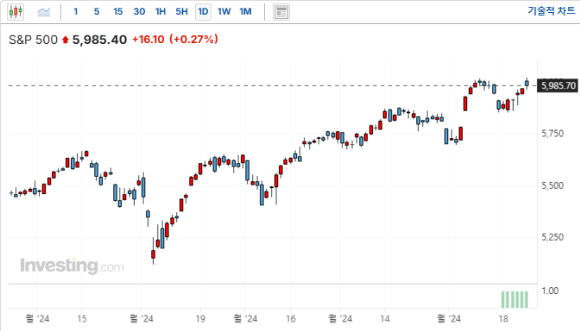The width and height of the screenshot is (580, 331).
Task: Select the 30 minute interval
Action: point(139,12)
